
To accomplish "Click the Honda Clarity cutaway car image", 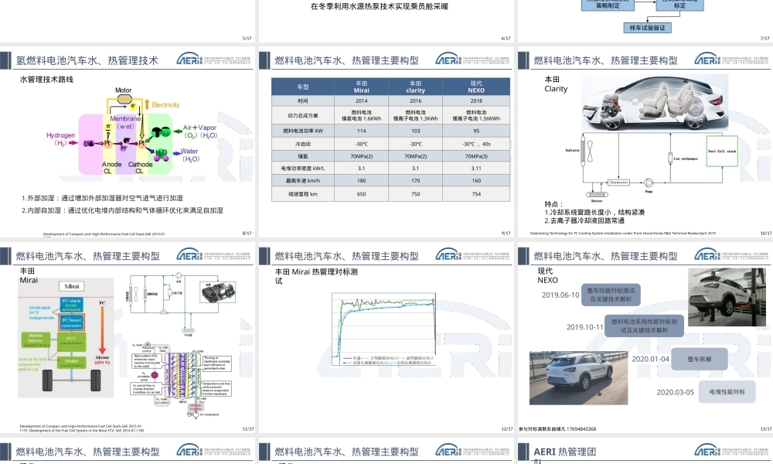I will tap(655, 103).
